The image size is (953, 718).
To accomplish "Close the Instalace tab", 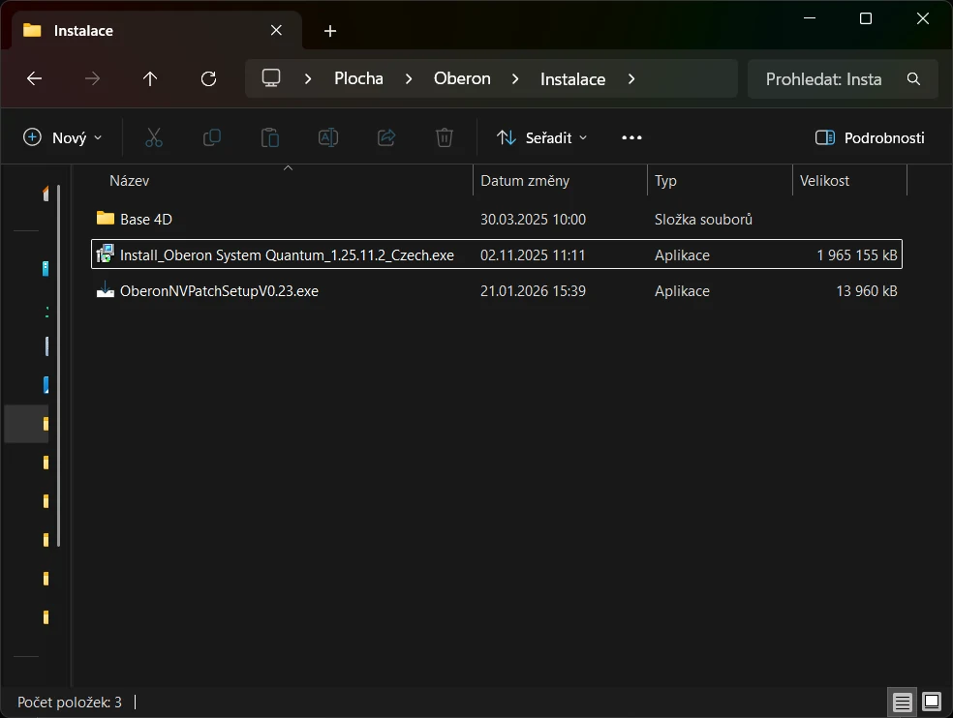I will 276,30.
